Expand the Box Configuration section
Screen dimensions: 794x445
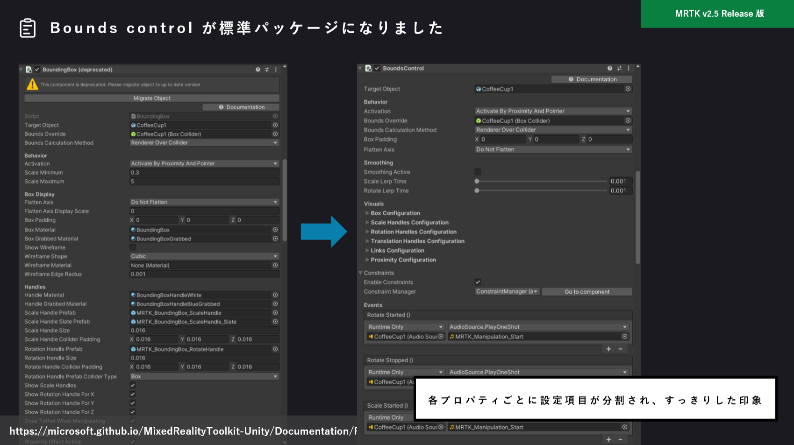coord(367,213)
